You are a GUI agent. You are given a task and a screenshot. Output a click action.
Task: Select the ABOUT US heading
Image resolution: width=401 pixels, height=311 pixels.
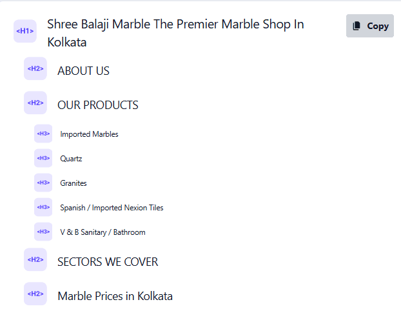point(83,71)
